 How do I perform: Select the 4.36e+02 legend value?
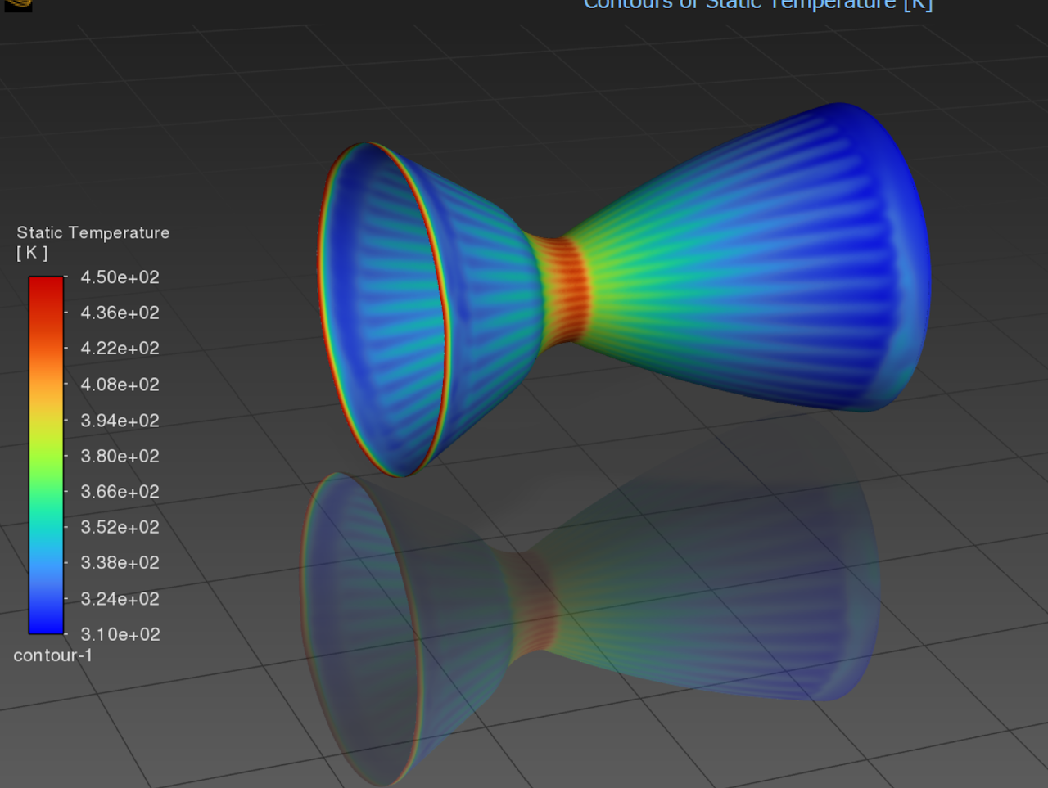pos(120,313)
